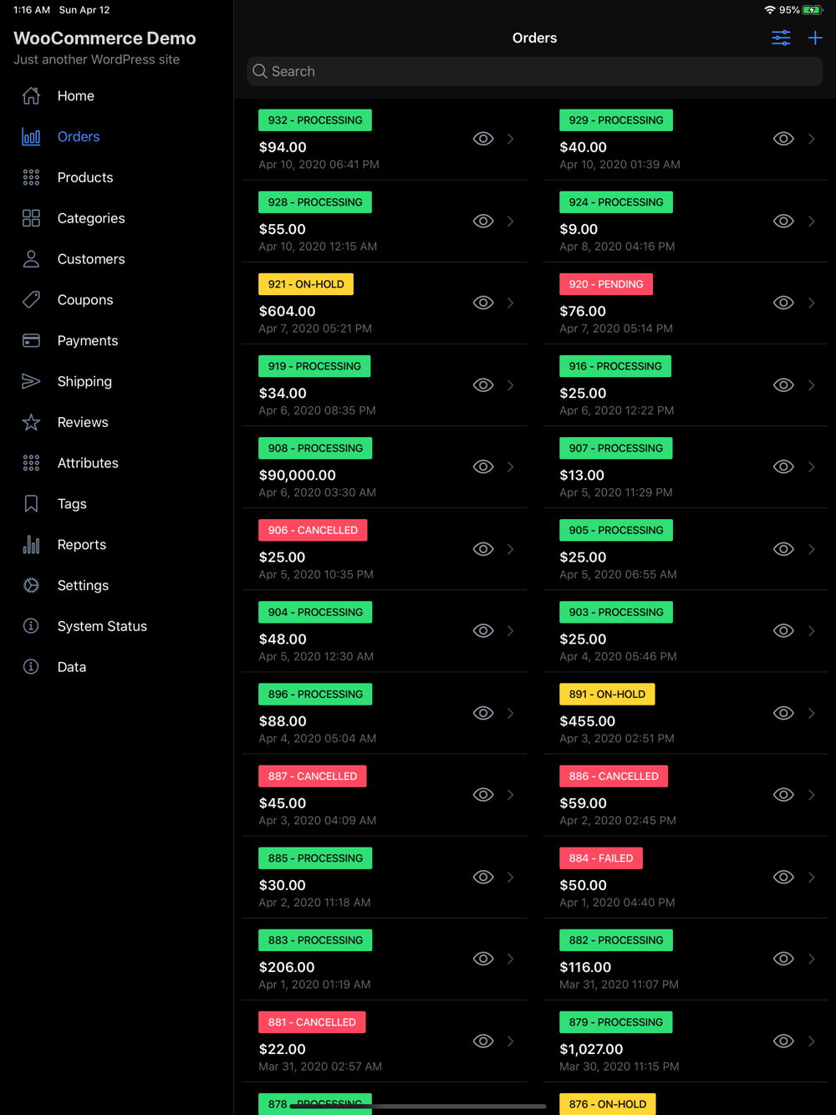Click the 882 - PROCESSING status badge
The height and width of the screenshot is (1115, 836).
tap(616, 939)
